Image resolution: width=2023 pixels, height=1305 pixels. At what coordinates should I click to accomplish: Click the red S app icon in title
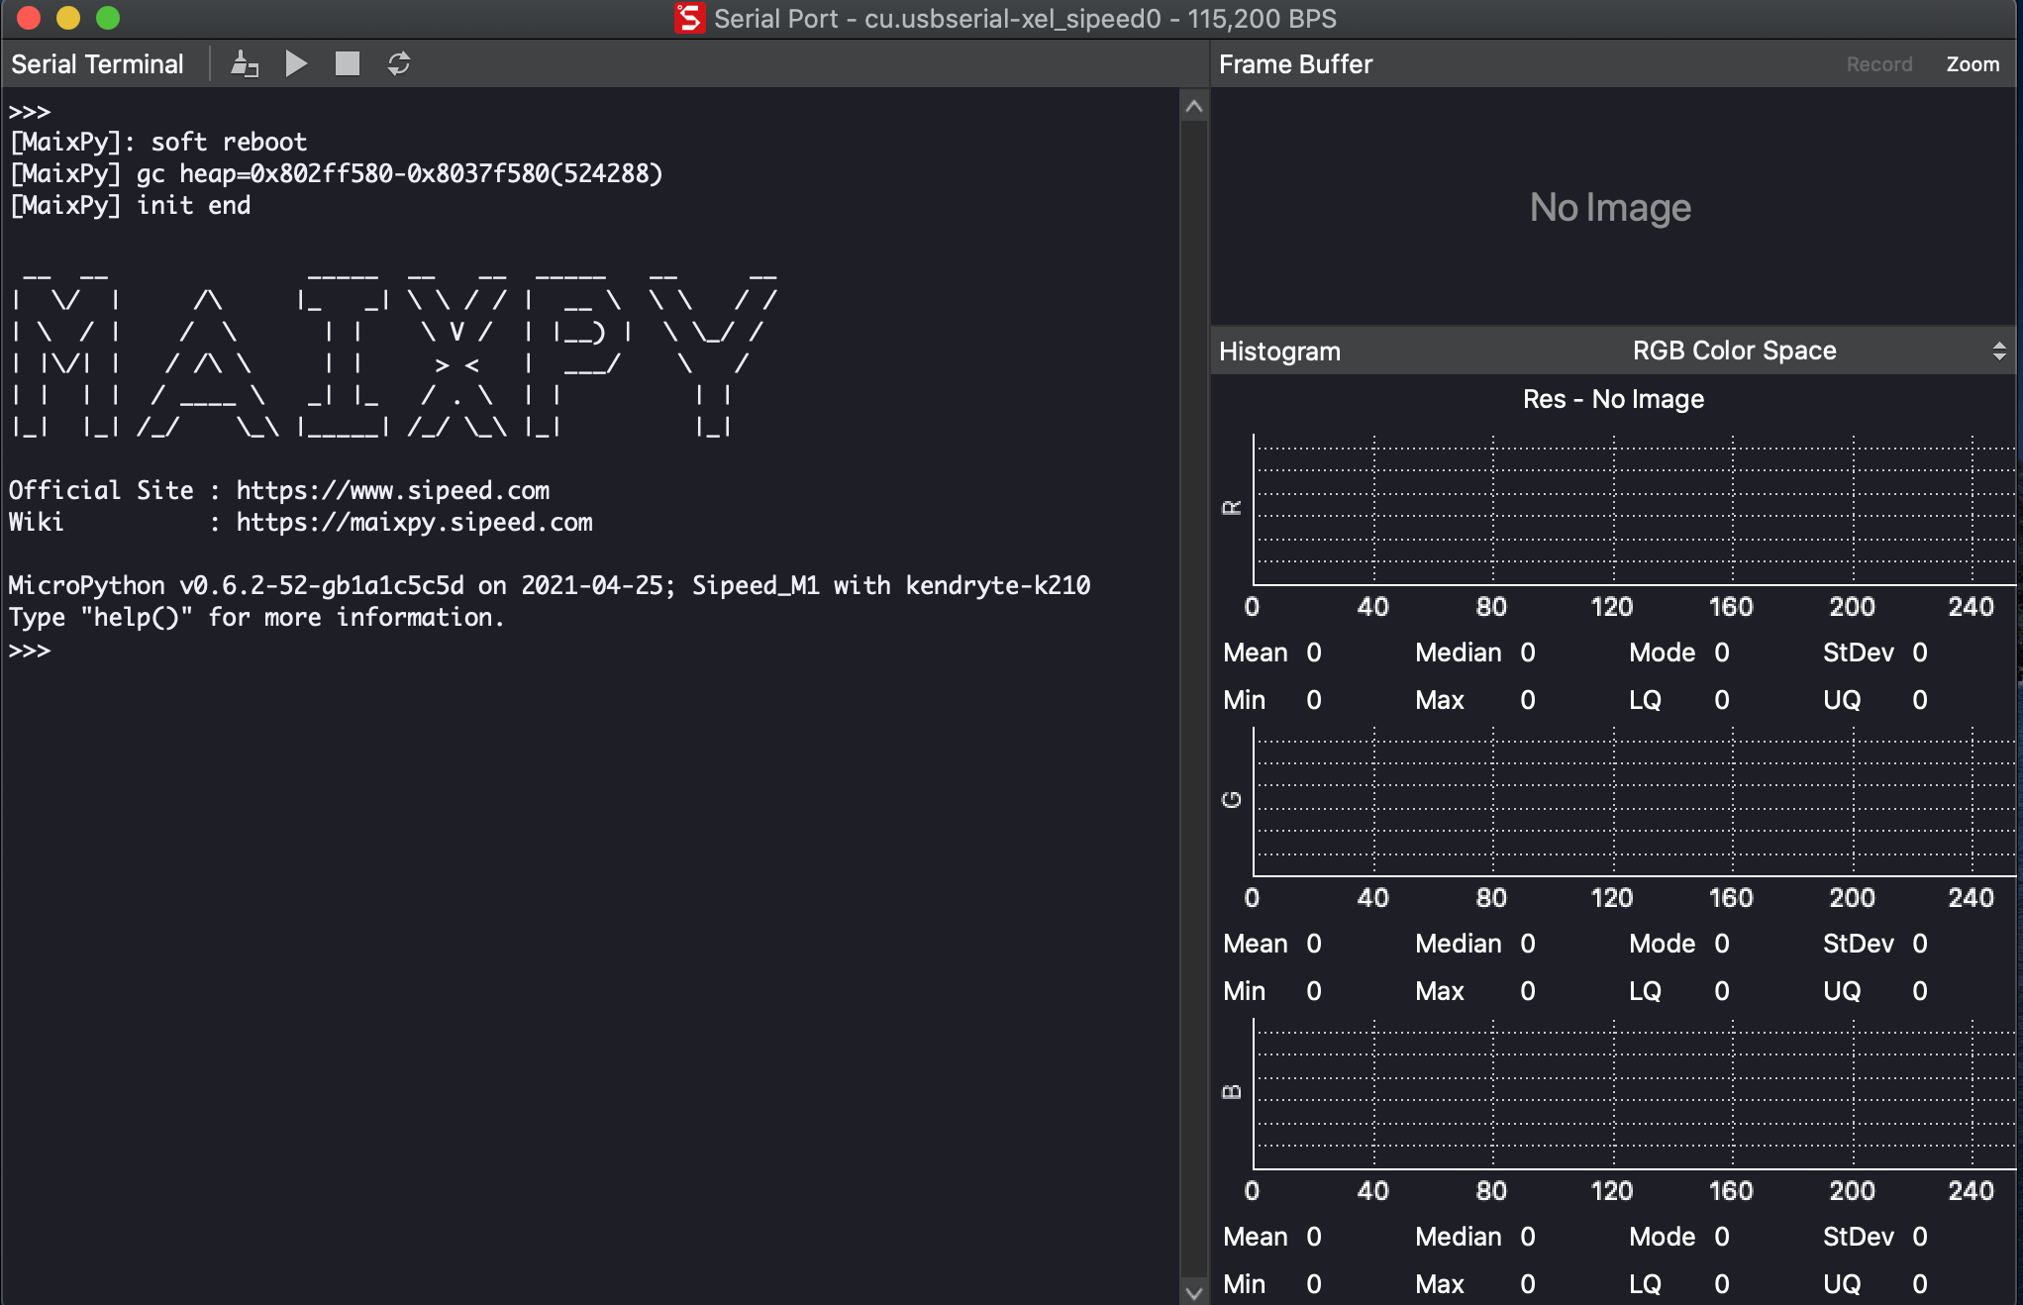pos(689,18)
